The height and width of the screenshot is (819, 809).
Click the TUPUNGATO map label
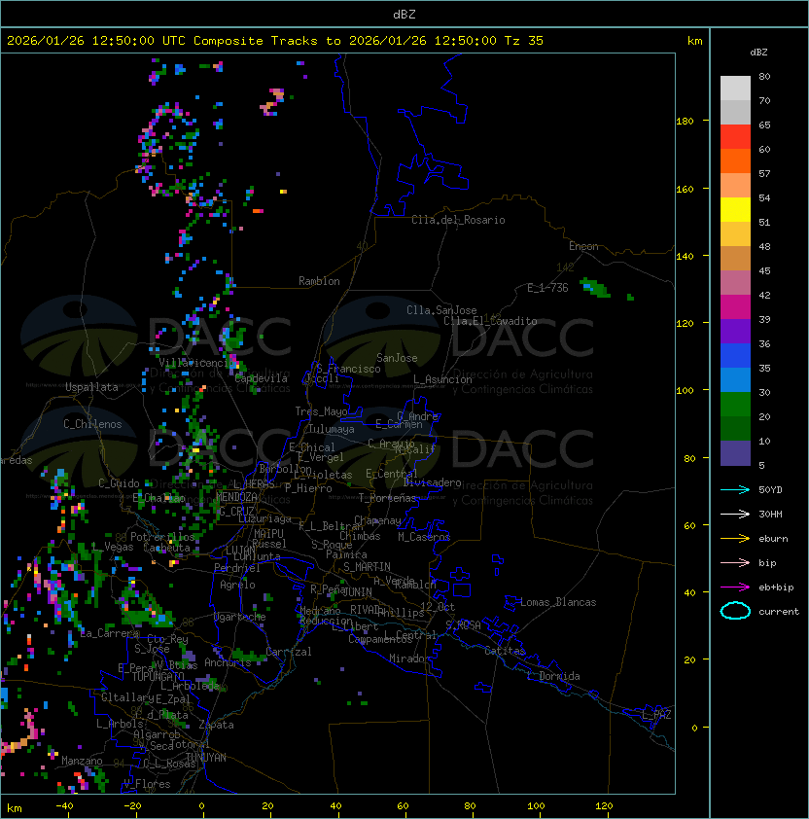(x=158, y=676)
